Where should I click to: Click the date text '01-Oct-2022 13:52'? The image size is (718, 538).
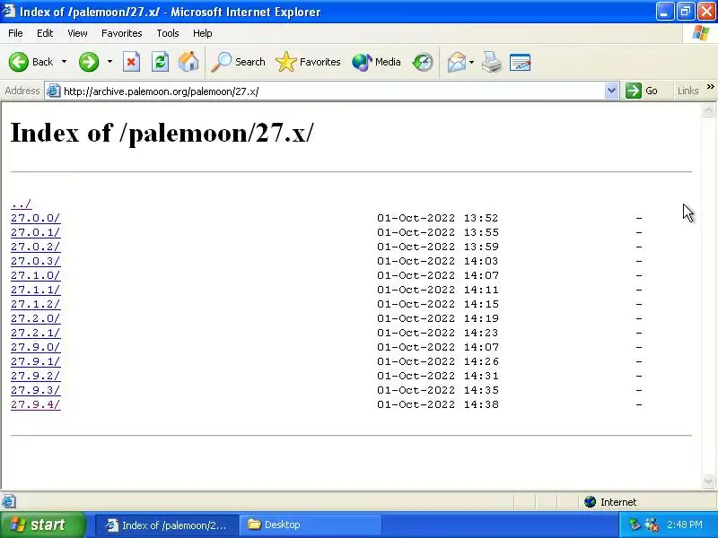click(x=437, y=218)
